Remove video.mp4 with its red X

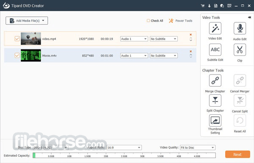tap(190, 35)
